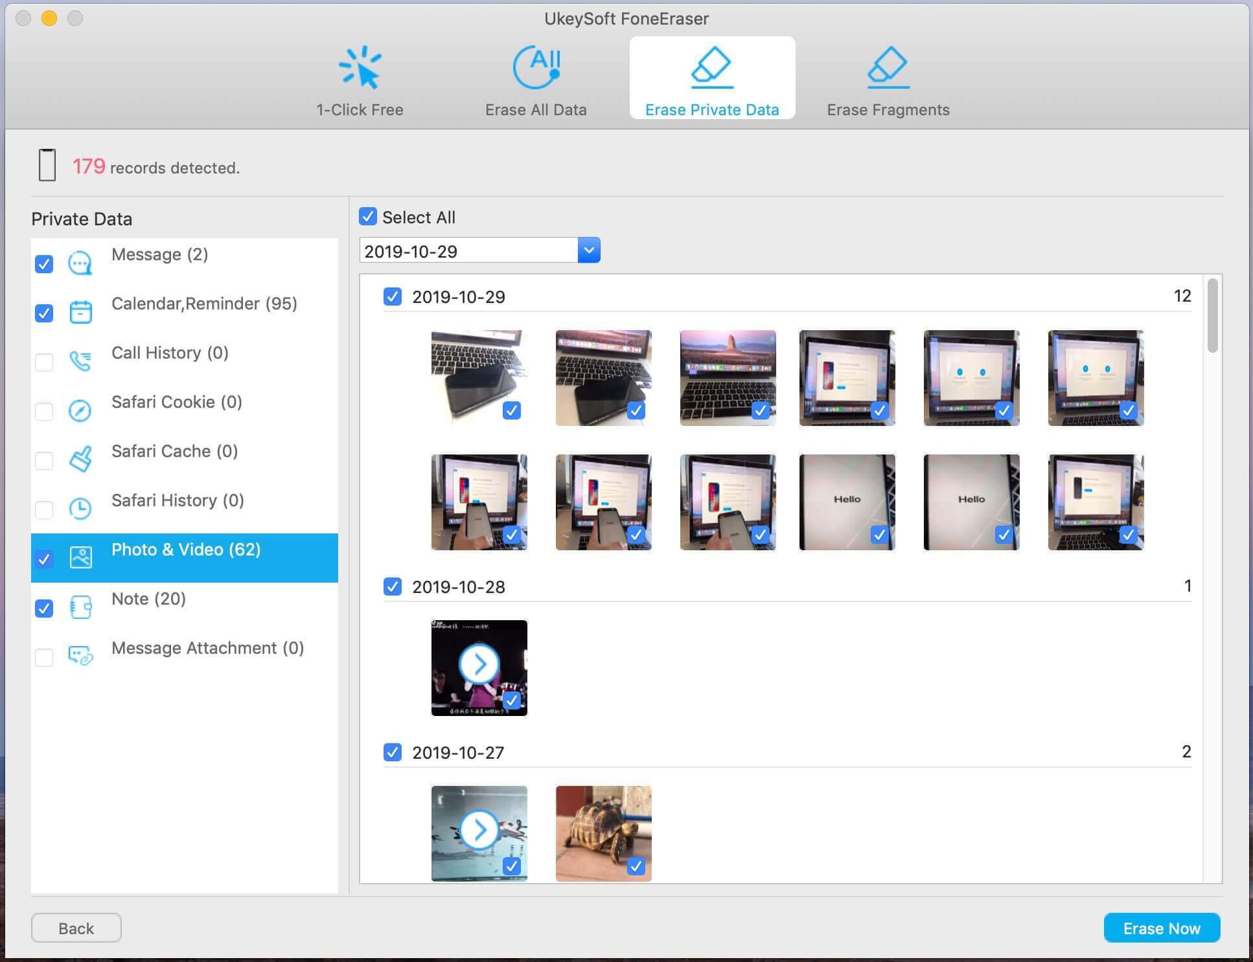
Task: Click the Erase Fragments eraser icon
Action: pyautogui.click(x=888, y=67)
